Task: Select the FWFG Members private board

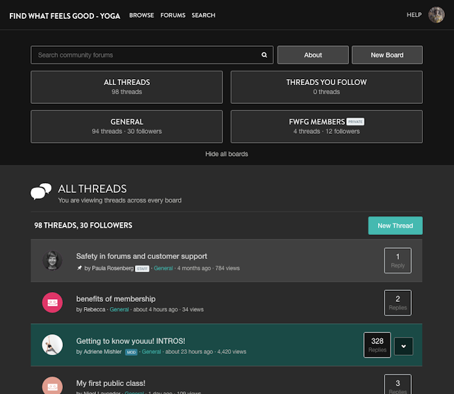Action: point(326,126)
